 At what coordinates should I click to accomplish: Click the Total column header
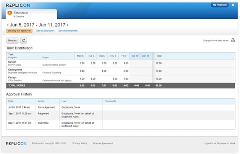pyautogui.click(x=159, y=56)
